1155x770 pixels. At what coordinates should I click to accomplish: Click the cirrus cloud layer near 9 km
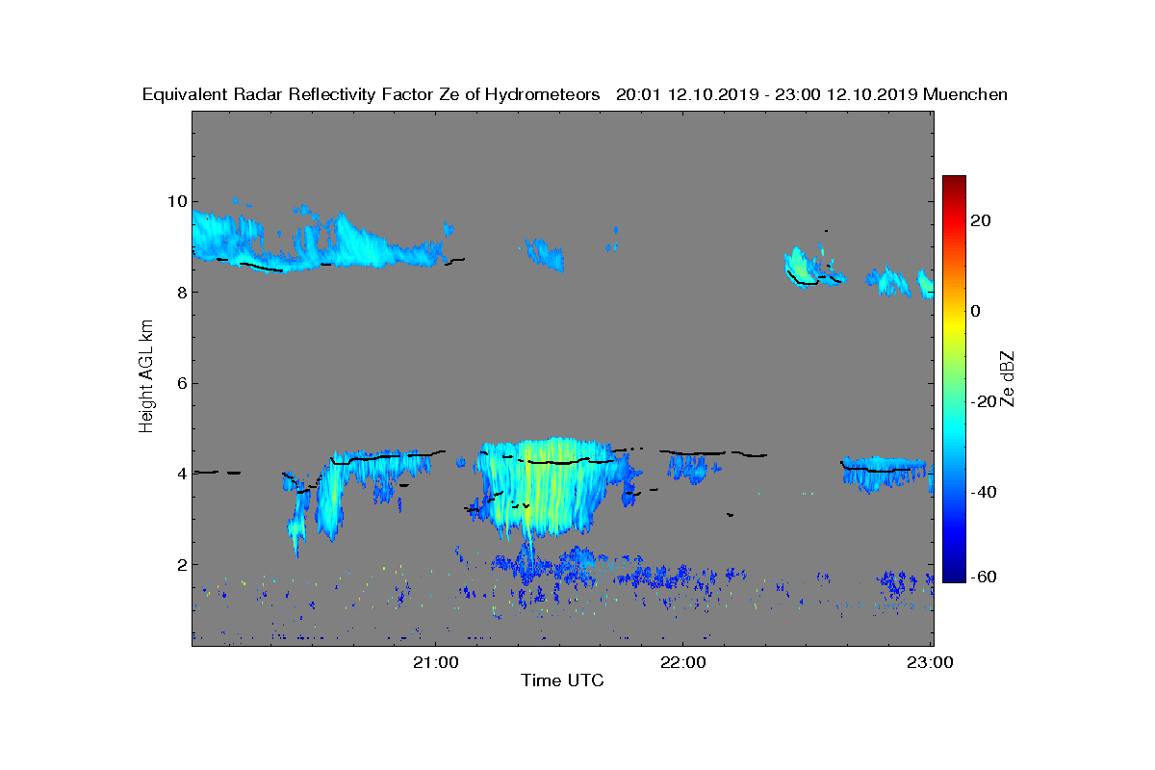pos(318,243)
